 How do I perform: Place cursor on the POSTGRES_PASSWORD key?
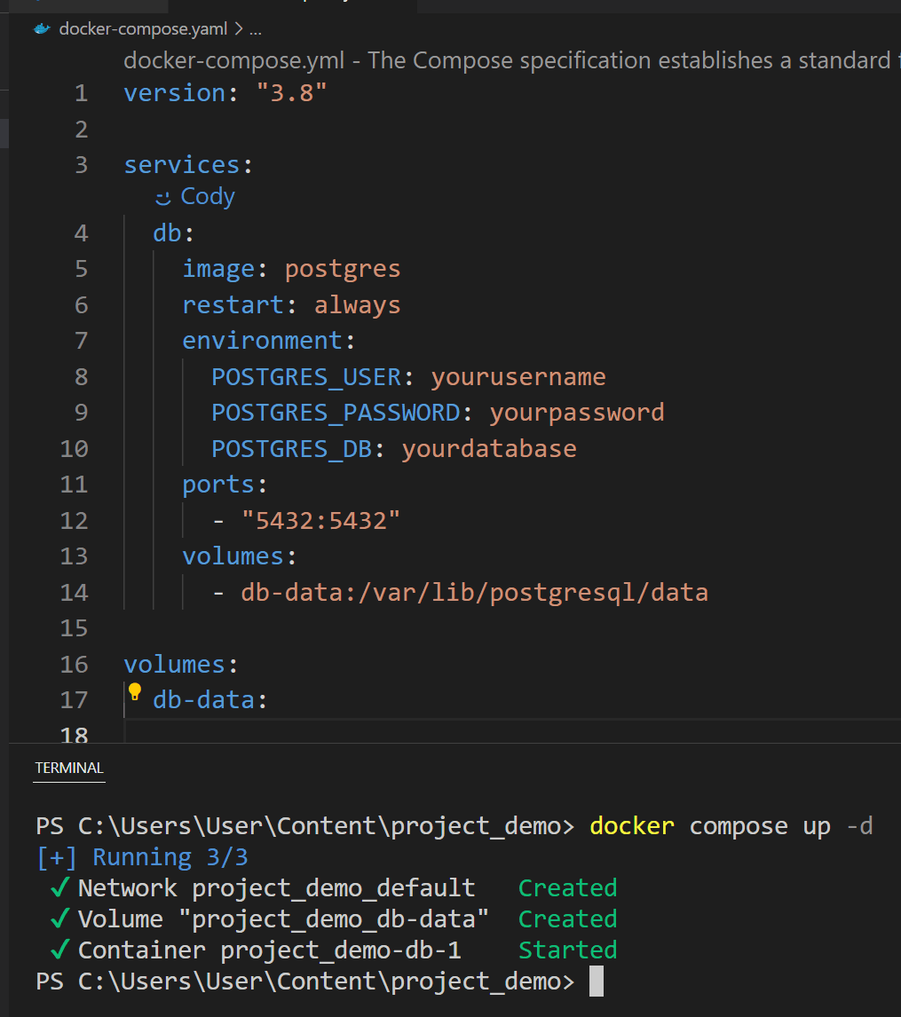click(335, 413)
